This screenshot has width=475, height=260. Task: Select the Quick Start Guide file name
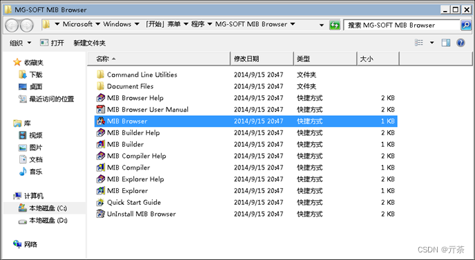pos(134,202)
